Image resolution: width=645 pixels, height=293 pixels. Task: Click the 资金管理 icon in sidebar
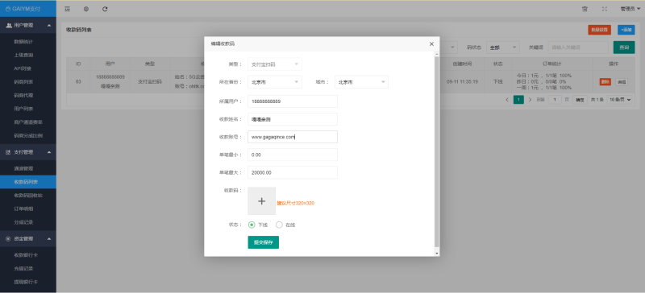[8, 239]
